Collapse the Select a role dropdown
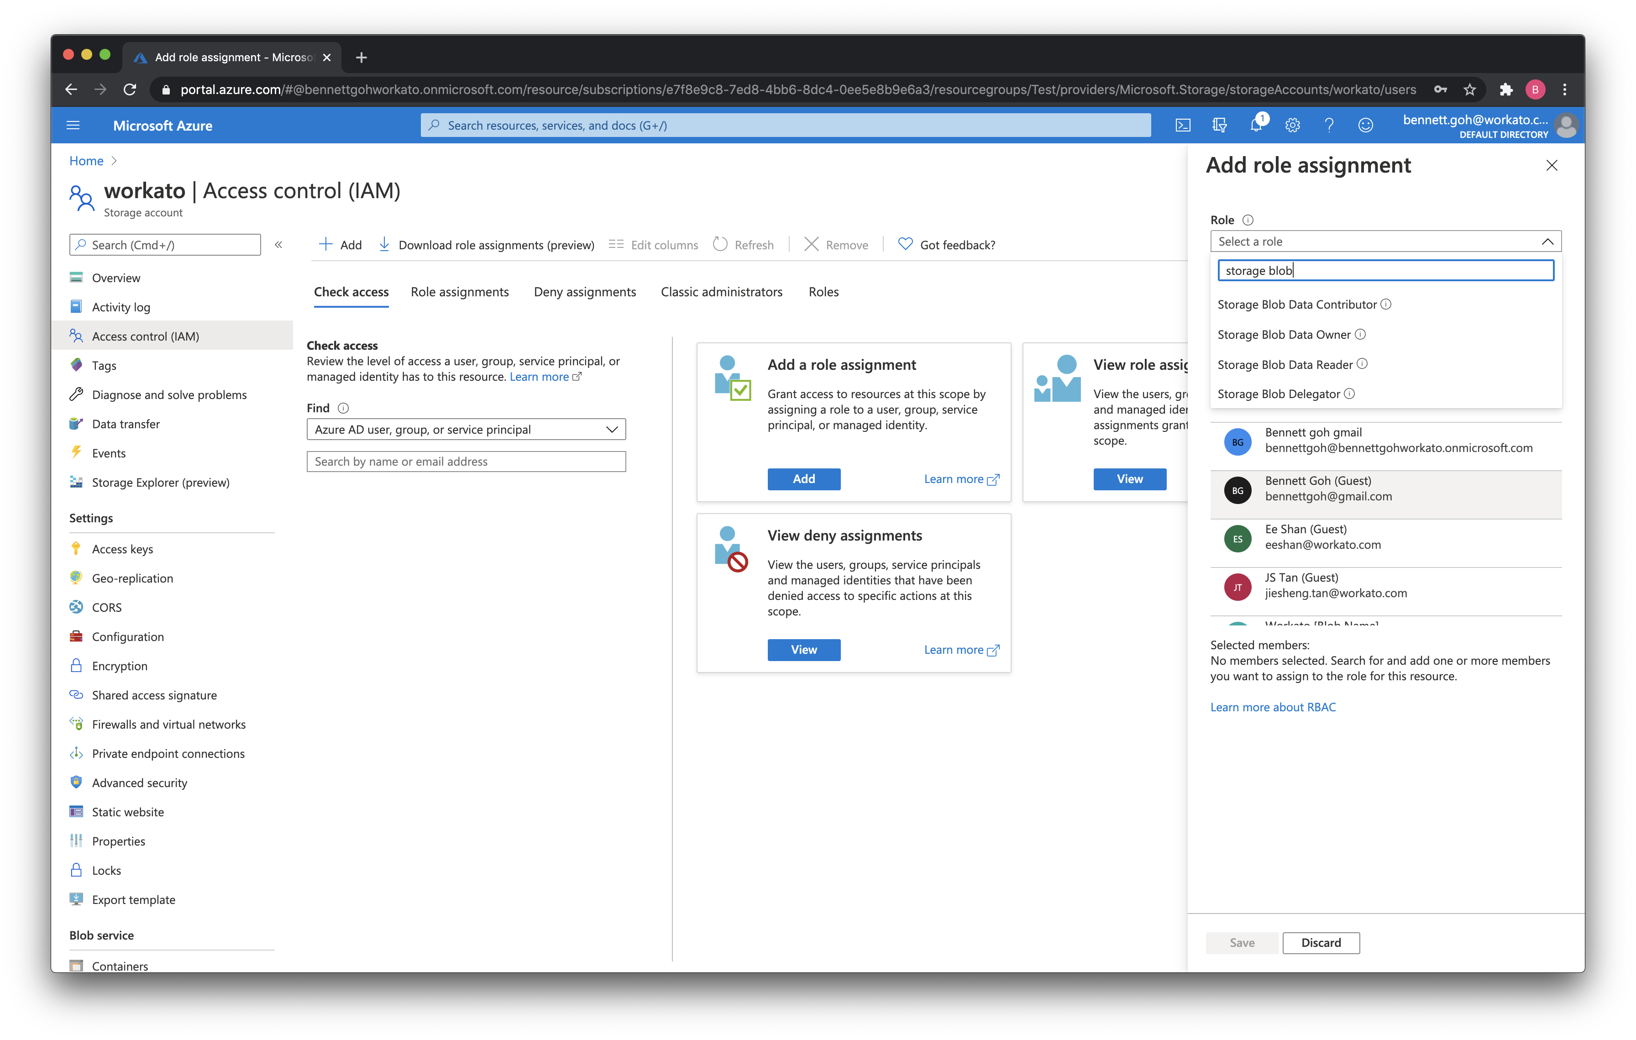 tap(1547, 242)
